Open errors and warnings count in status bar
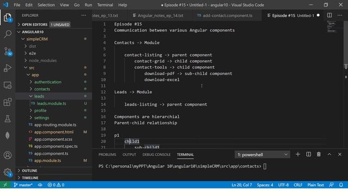Viewport: 348px width, 195px height. click(56, 185)
